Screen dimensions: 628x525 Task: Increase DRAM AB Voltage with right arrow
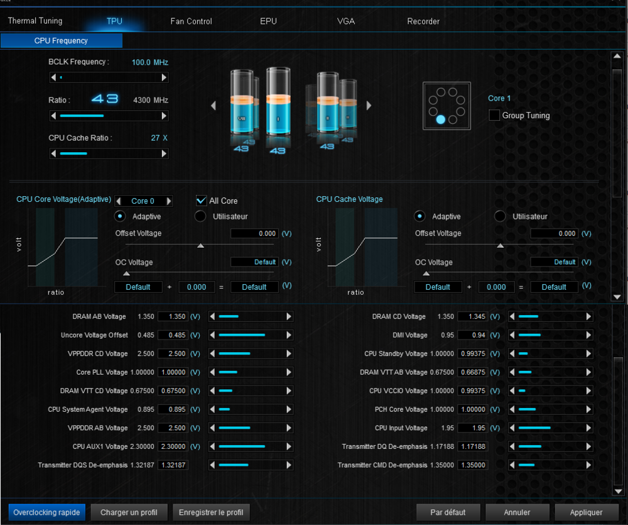pos(289,317)
